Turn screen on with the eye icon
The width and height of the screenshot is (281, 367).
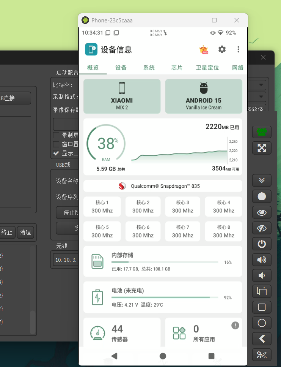pyautogui.click(x=262, y=212)
